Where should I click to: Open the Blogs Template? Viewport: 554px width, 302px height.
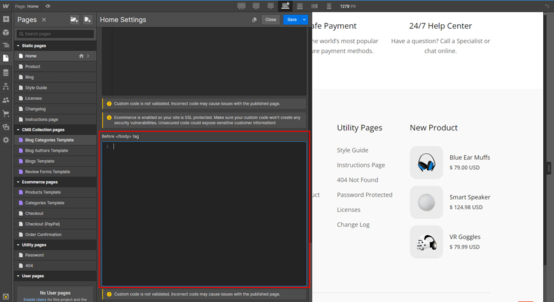55,161
